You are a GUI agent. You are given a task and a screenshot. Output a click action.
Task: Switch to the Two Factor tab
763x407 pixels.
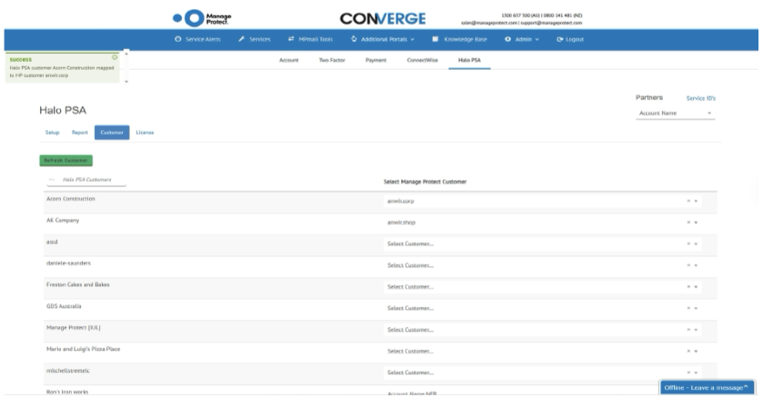point(332,60)
